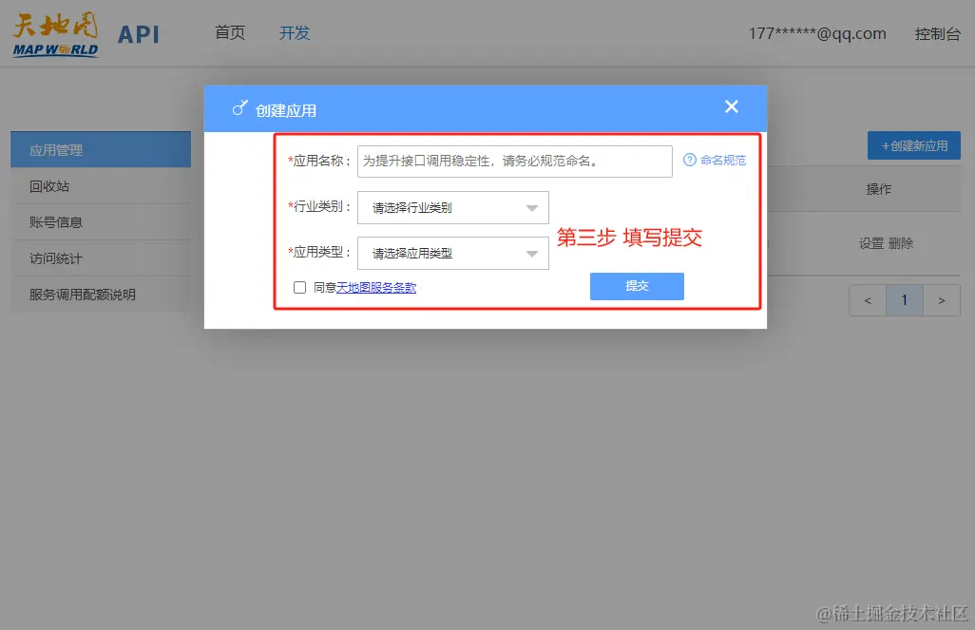Open the 行业类别 dropdown
The width and height of the screenshot is (975, 630).
coord(453,208)
